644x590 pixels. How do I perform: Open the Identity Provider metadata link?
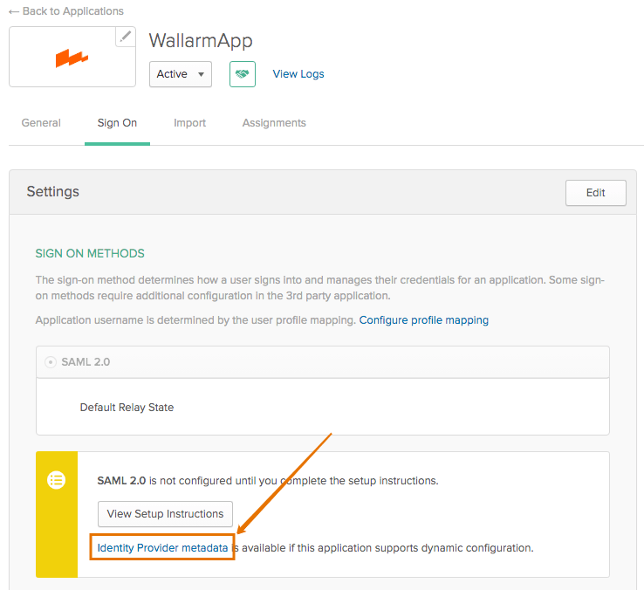click(162, 548)
